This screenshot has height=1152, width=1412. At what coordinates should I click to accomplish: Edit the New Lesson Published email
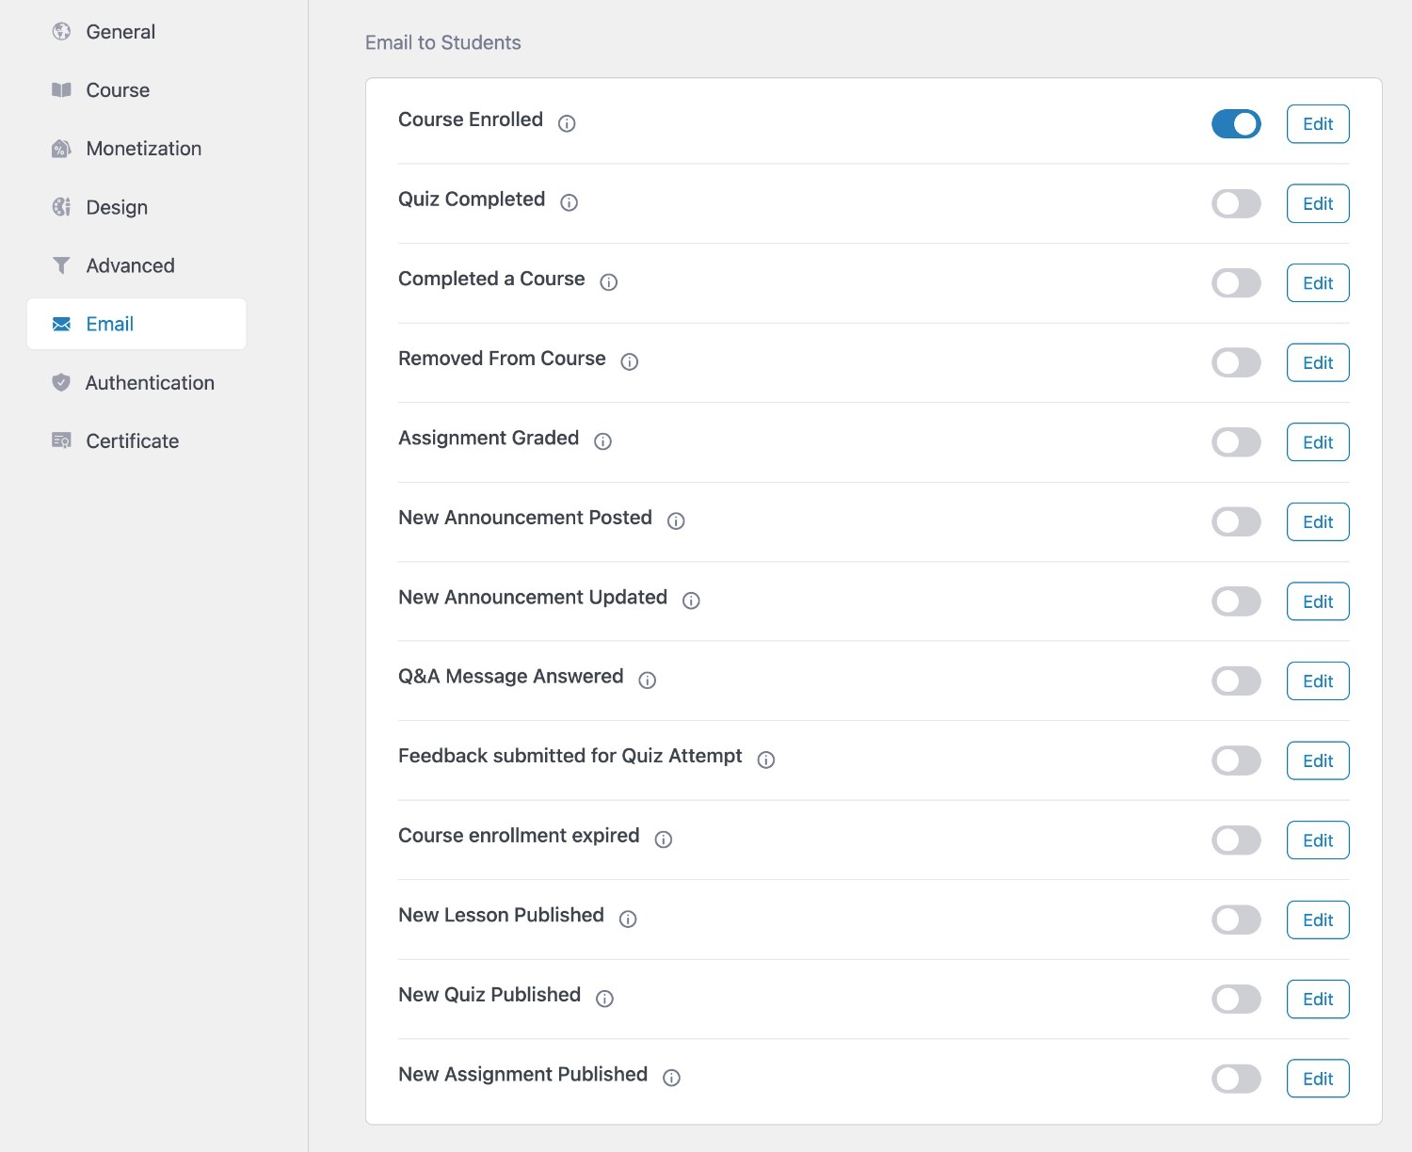tap(1318, 920)
